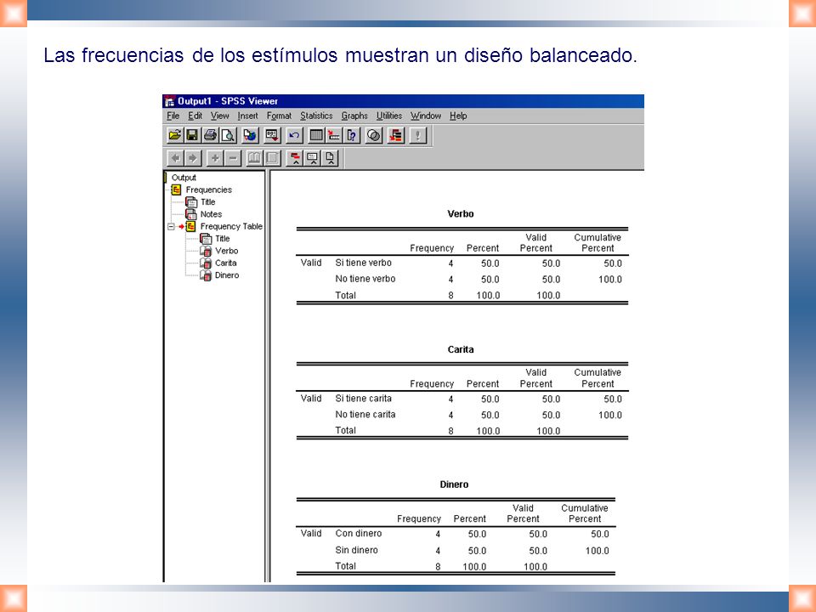
Task: Select the Output root in the outline
Action: click(184, 178)
